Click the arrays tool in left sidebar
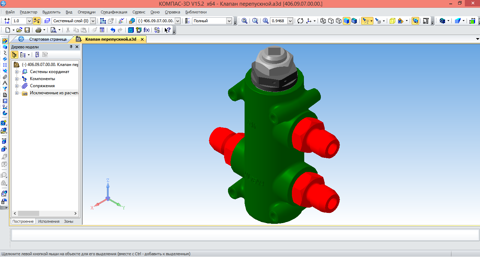Viewport: 480px width, 257px height. click(x=5, y=65)
